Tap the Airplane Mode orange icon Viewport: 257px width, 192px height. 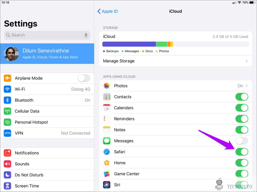point(7,78)
